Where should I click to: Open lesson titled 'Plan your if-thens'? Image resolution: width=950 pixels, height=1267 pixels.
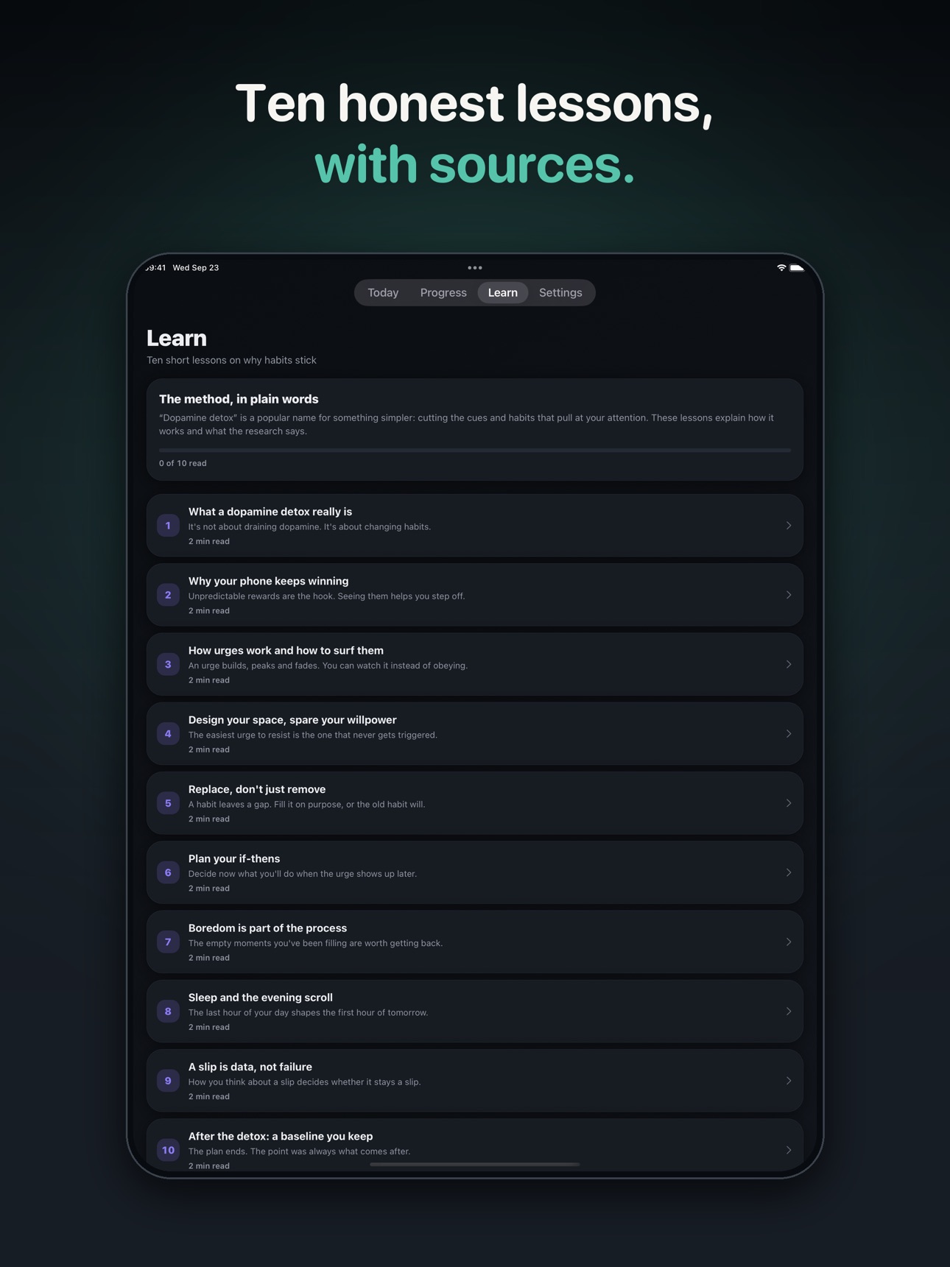(x=475, y=872)
